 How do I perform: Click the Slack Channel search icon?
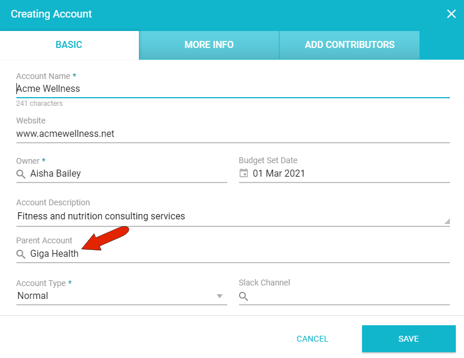244,297
